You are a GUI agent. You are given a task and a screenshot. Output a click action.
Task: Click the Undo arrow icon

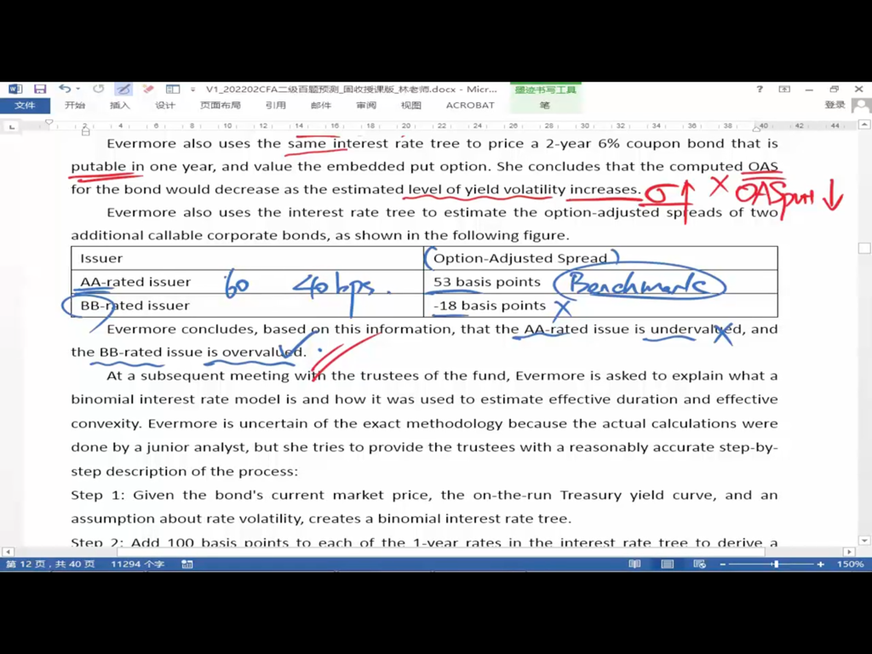[x=65, y=89]
